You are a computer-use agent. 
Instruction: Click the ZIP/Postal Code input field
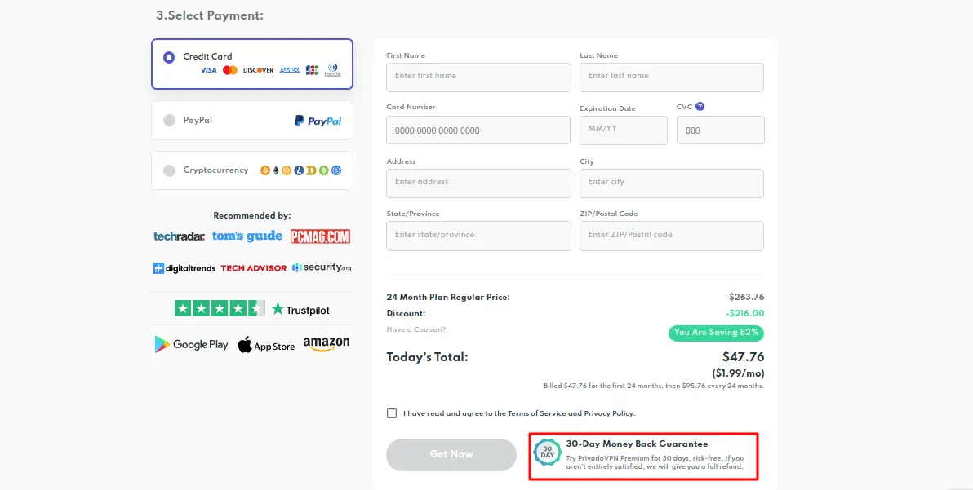coord(671,235)
